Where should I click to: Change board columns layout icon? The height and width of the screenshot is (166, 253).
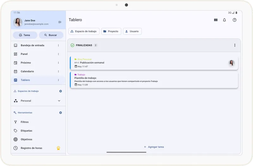(x=216, y=20)
